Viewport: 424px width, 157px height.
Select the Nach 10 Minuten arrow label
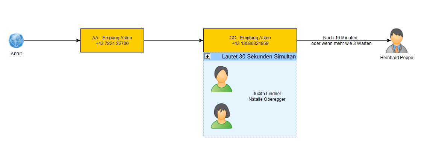[341, 38]
